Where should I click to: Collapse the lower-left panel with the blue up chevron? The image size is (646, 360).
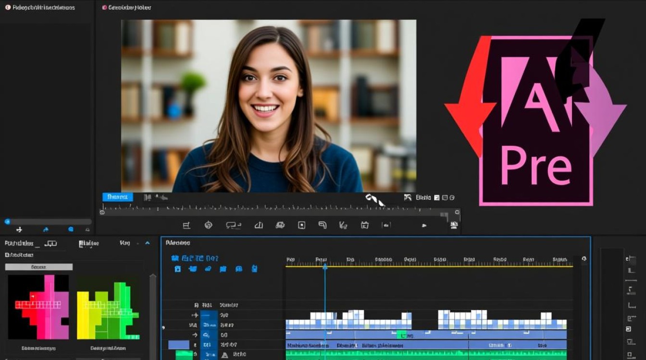click(x=148, y=243)
